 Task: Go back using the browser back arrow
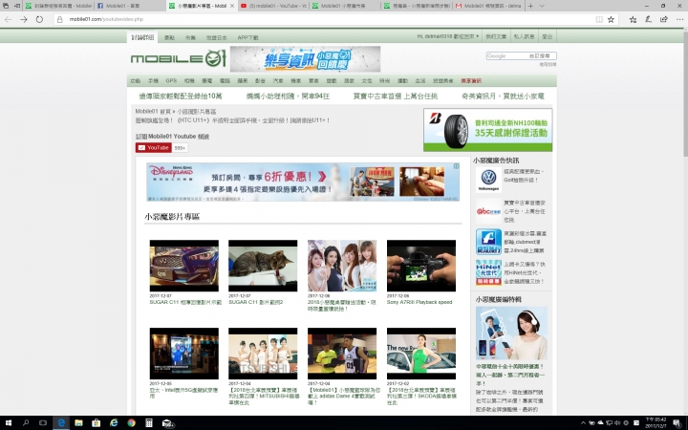click(8, 19)
